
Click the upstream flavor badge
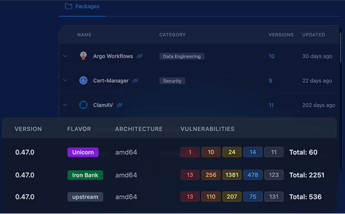click(85, 197)
